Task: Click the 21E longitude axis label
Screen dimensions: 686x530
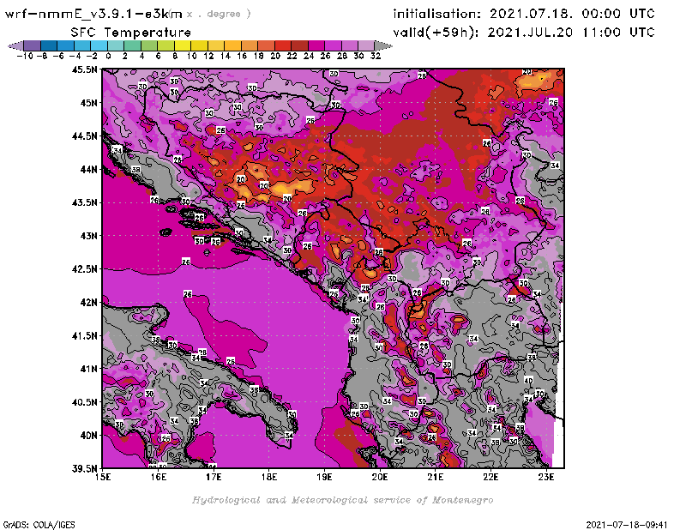Action: (x=436, y=477)
